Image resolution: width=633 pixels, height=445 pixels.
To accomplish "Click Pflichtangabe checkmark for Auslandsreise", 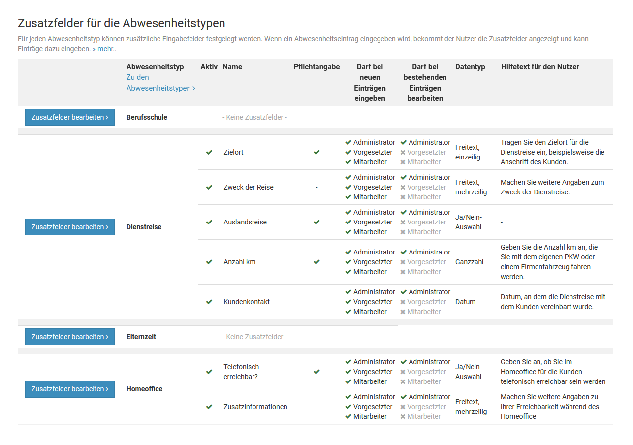I will (x=316, y=222).
